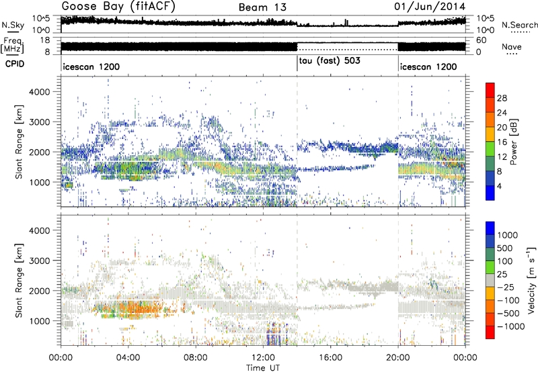The image size is (538, 372).
Task: Click the '-500' value on Velocity colorbar
Action: coord(508,313)
